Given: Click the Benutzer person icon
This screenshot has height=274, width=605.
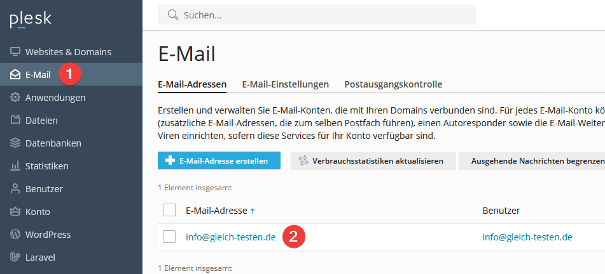Looking at the screenshot, I should 15,189.
